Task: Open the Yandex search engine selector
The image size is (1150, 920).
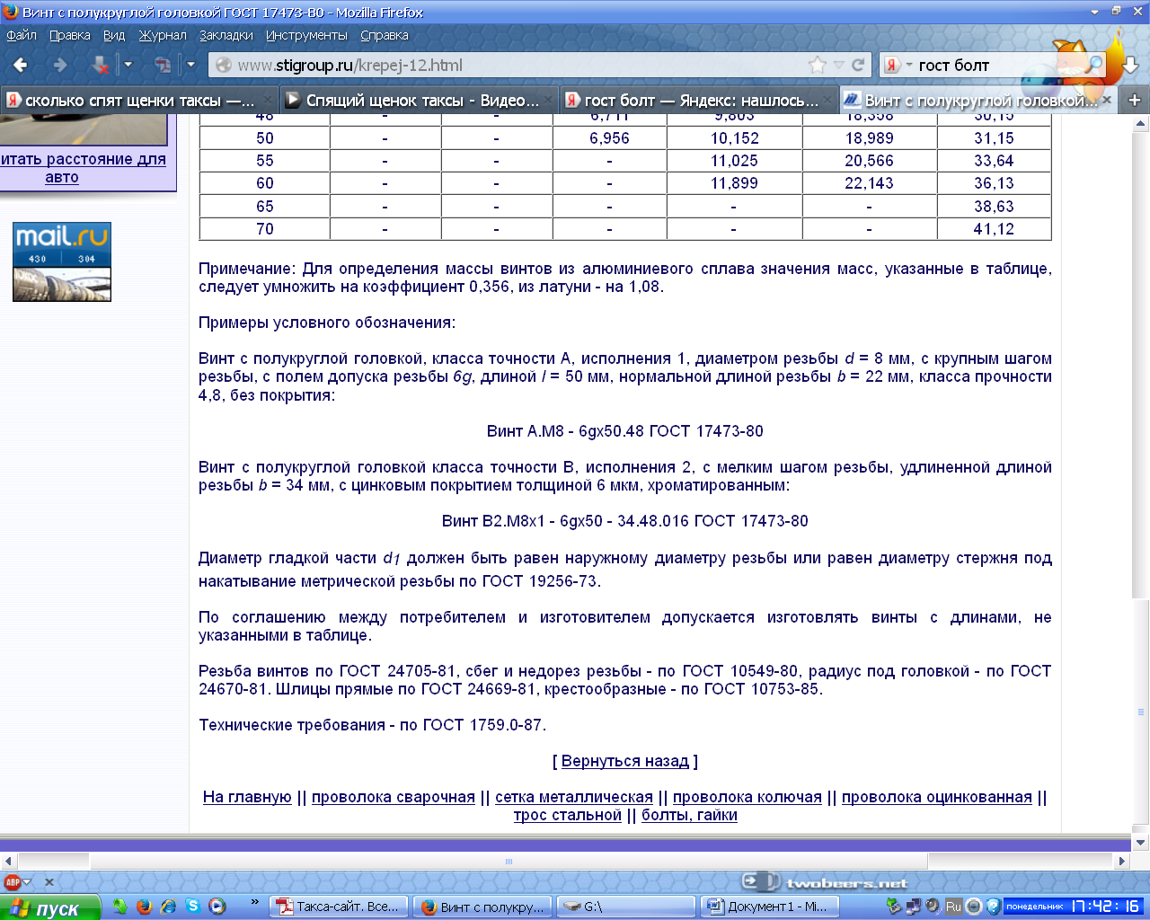Action: pos(898,65)
